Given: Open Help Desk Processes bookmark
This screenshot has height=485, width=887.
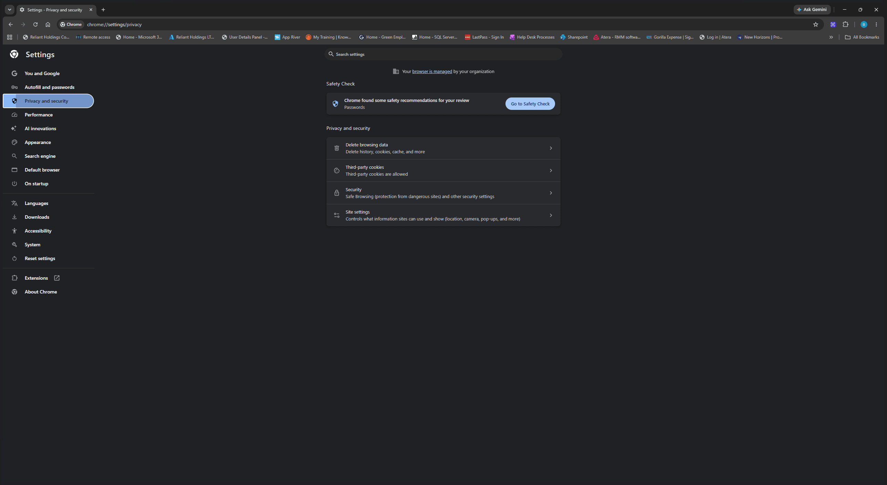Looking at the screenshot, I should (532, 37).
